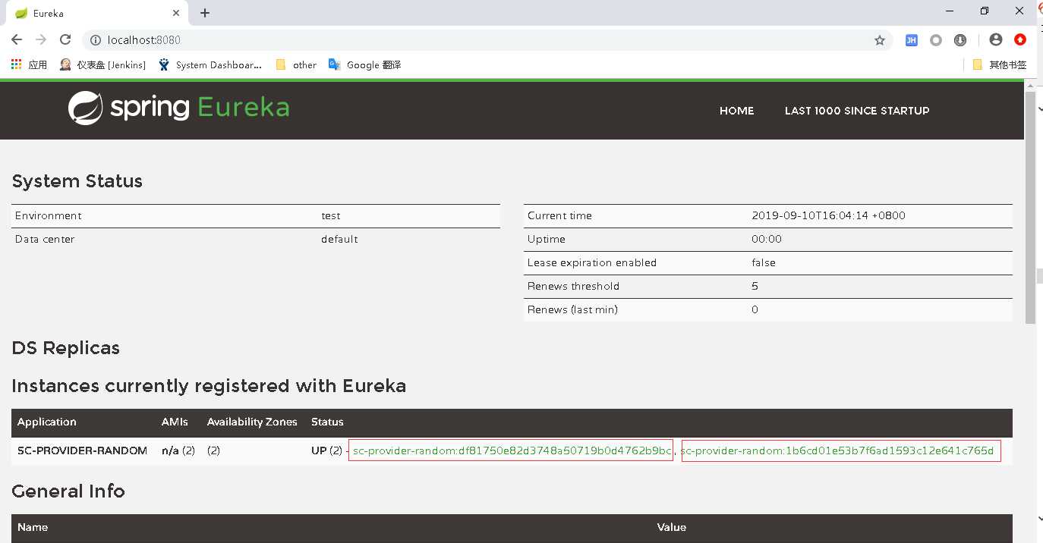
Task: Click the General Info Name column header
Action: (33, 527)
